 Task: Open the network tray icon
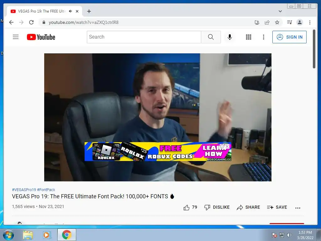point(282,235)
